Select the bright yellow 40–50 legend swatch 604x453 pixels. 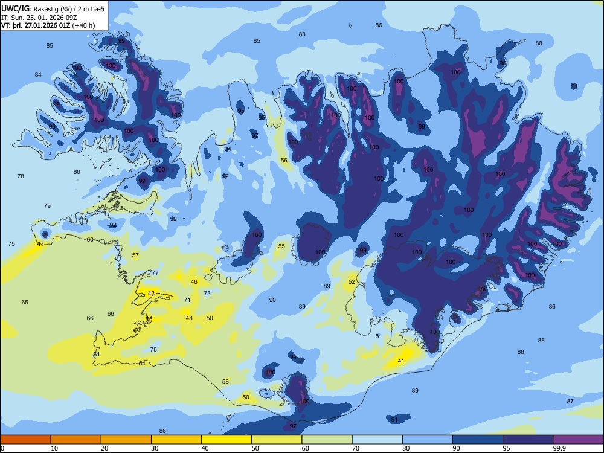pyautogui.click(x=226, y=440)
